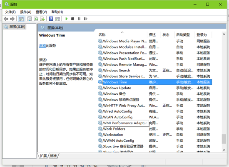Select the Windows Modules Install... service
The image size is (229, 167).
(155, 47)
